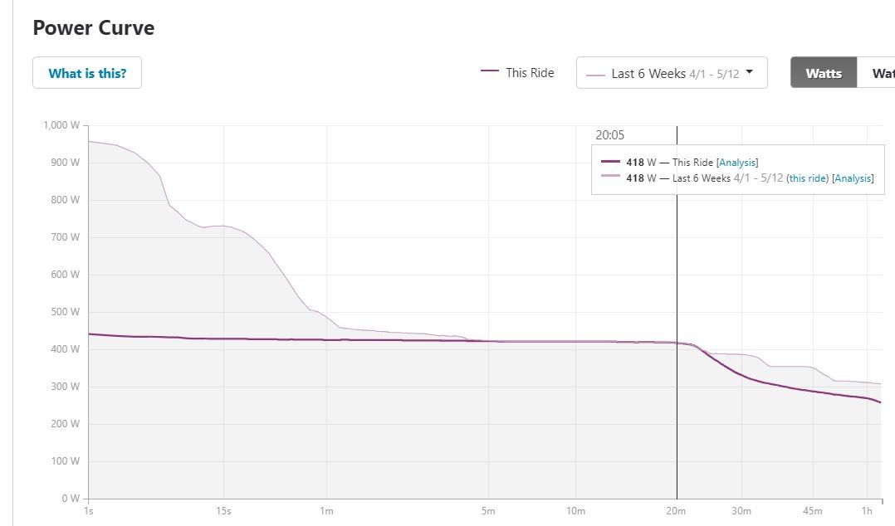Viewport: 895px width, 526px height.
Task: Click the This Ride legend line icon
Action: tap(490, 72)
